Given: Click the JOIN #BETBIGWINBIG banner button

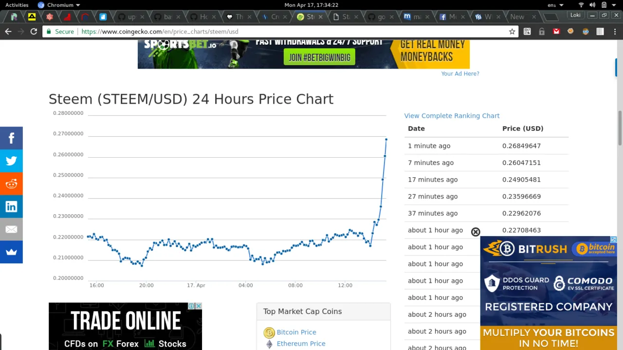Looking at the screenshot, I should [319, 57].
